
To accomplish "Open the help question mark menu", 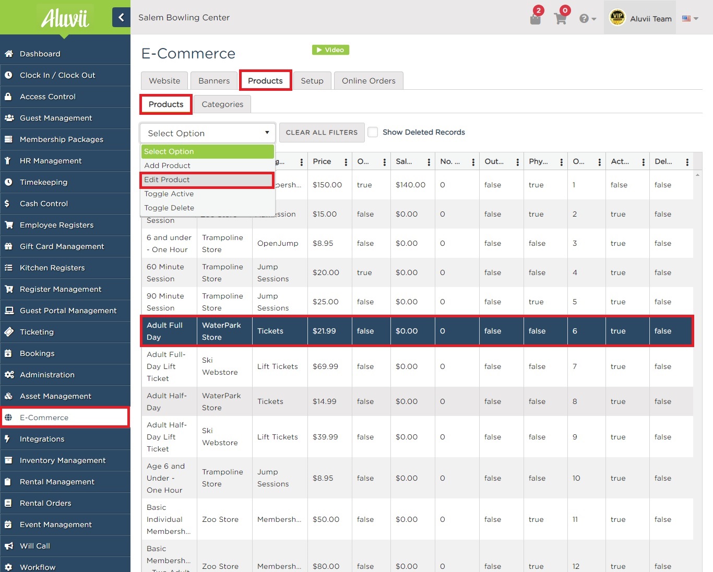I will pos(588,19).
